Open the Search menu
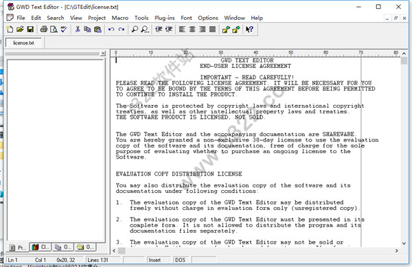This screenshot has width=412, height=267. pyautogui.click(x=56, y=18)
